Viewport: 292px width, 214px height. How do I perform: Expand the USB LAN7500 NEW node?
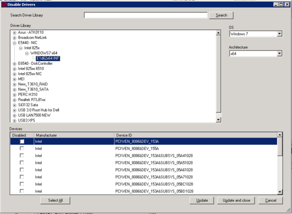tap(14, 116)
